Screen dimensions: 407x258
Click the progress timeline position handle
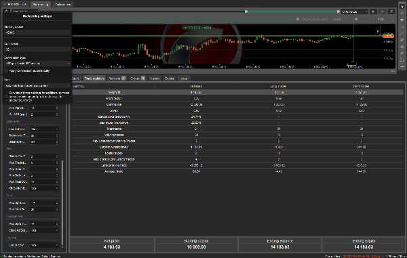click(298, 19)
